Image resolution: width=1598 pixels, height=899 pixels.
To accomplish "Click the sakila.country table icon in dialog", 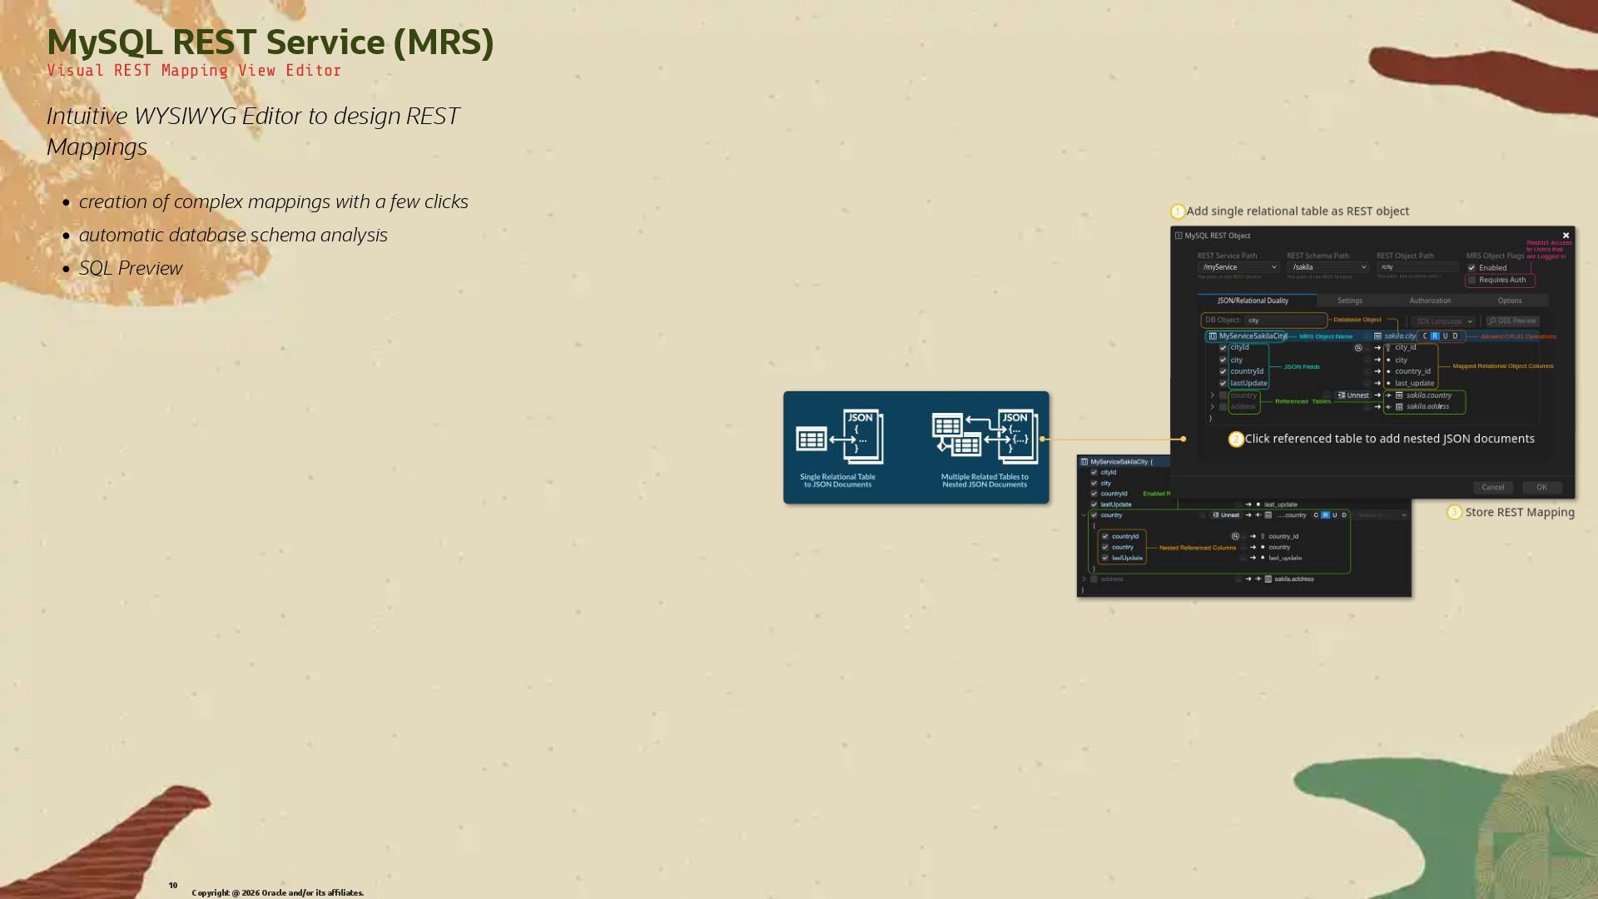I will click(1399, 395).
